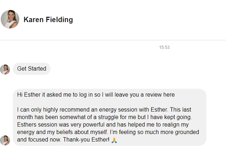Click the word 'Started' in first bubble
The image size is (226, 154).
pyautogui.click(x=37, y=69)
